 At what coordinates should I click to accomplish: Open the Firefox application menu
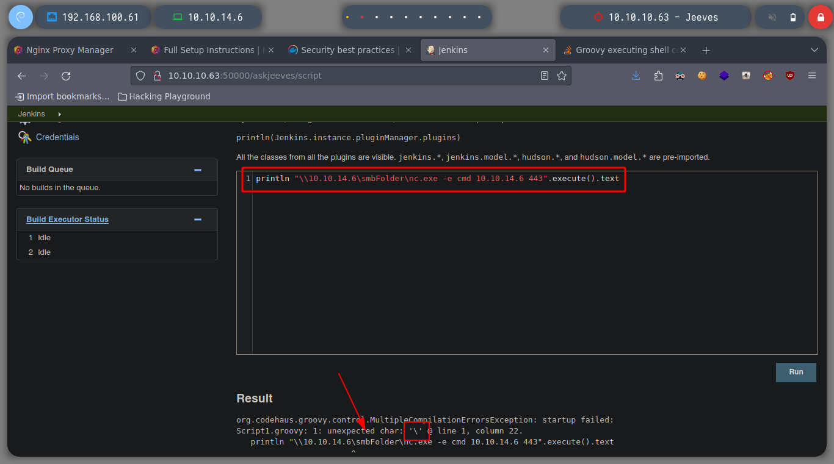812,76
